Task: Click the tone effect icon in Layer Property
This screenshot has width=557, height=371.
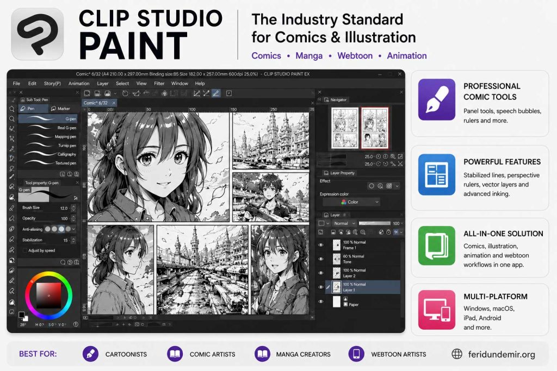Action: coord(380,186)
